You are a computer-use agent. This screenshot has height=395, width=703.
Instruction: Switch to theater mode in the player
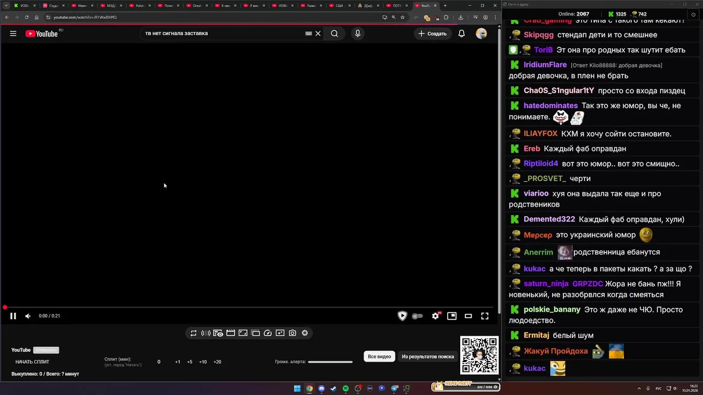click(x=468, y=316)
